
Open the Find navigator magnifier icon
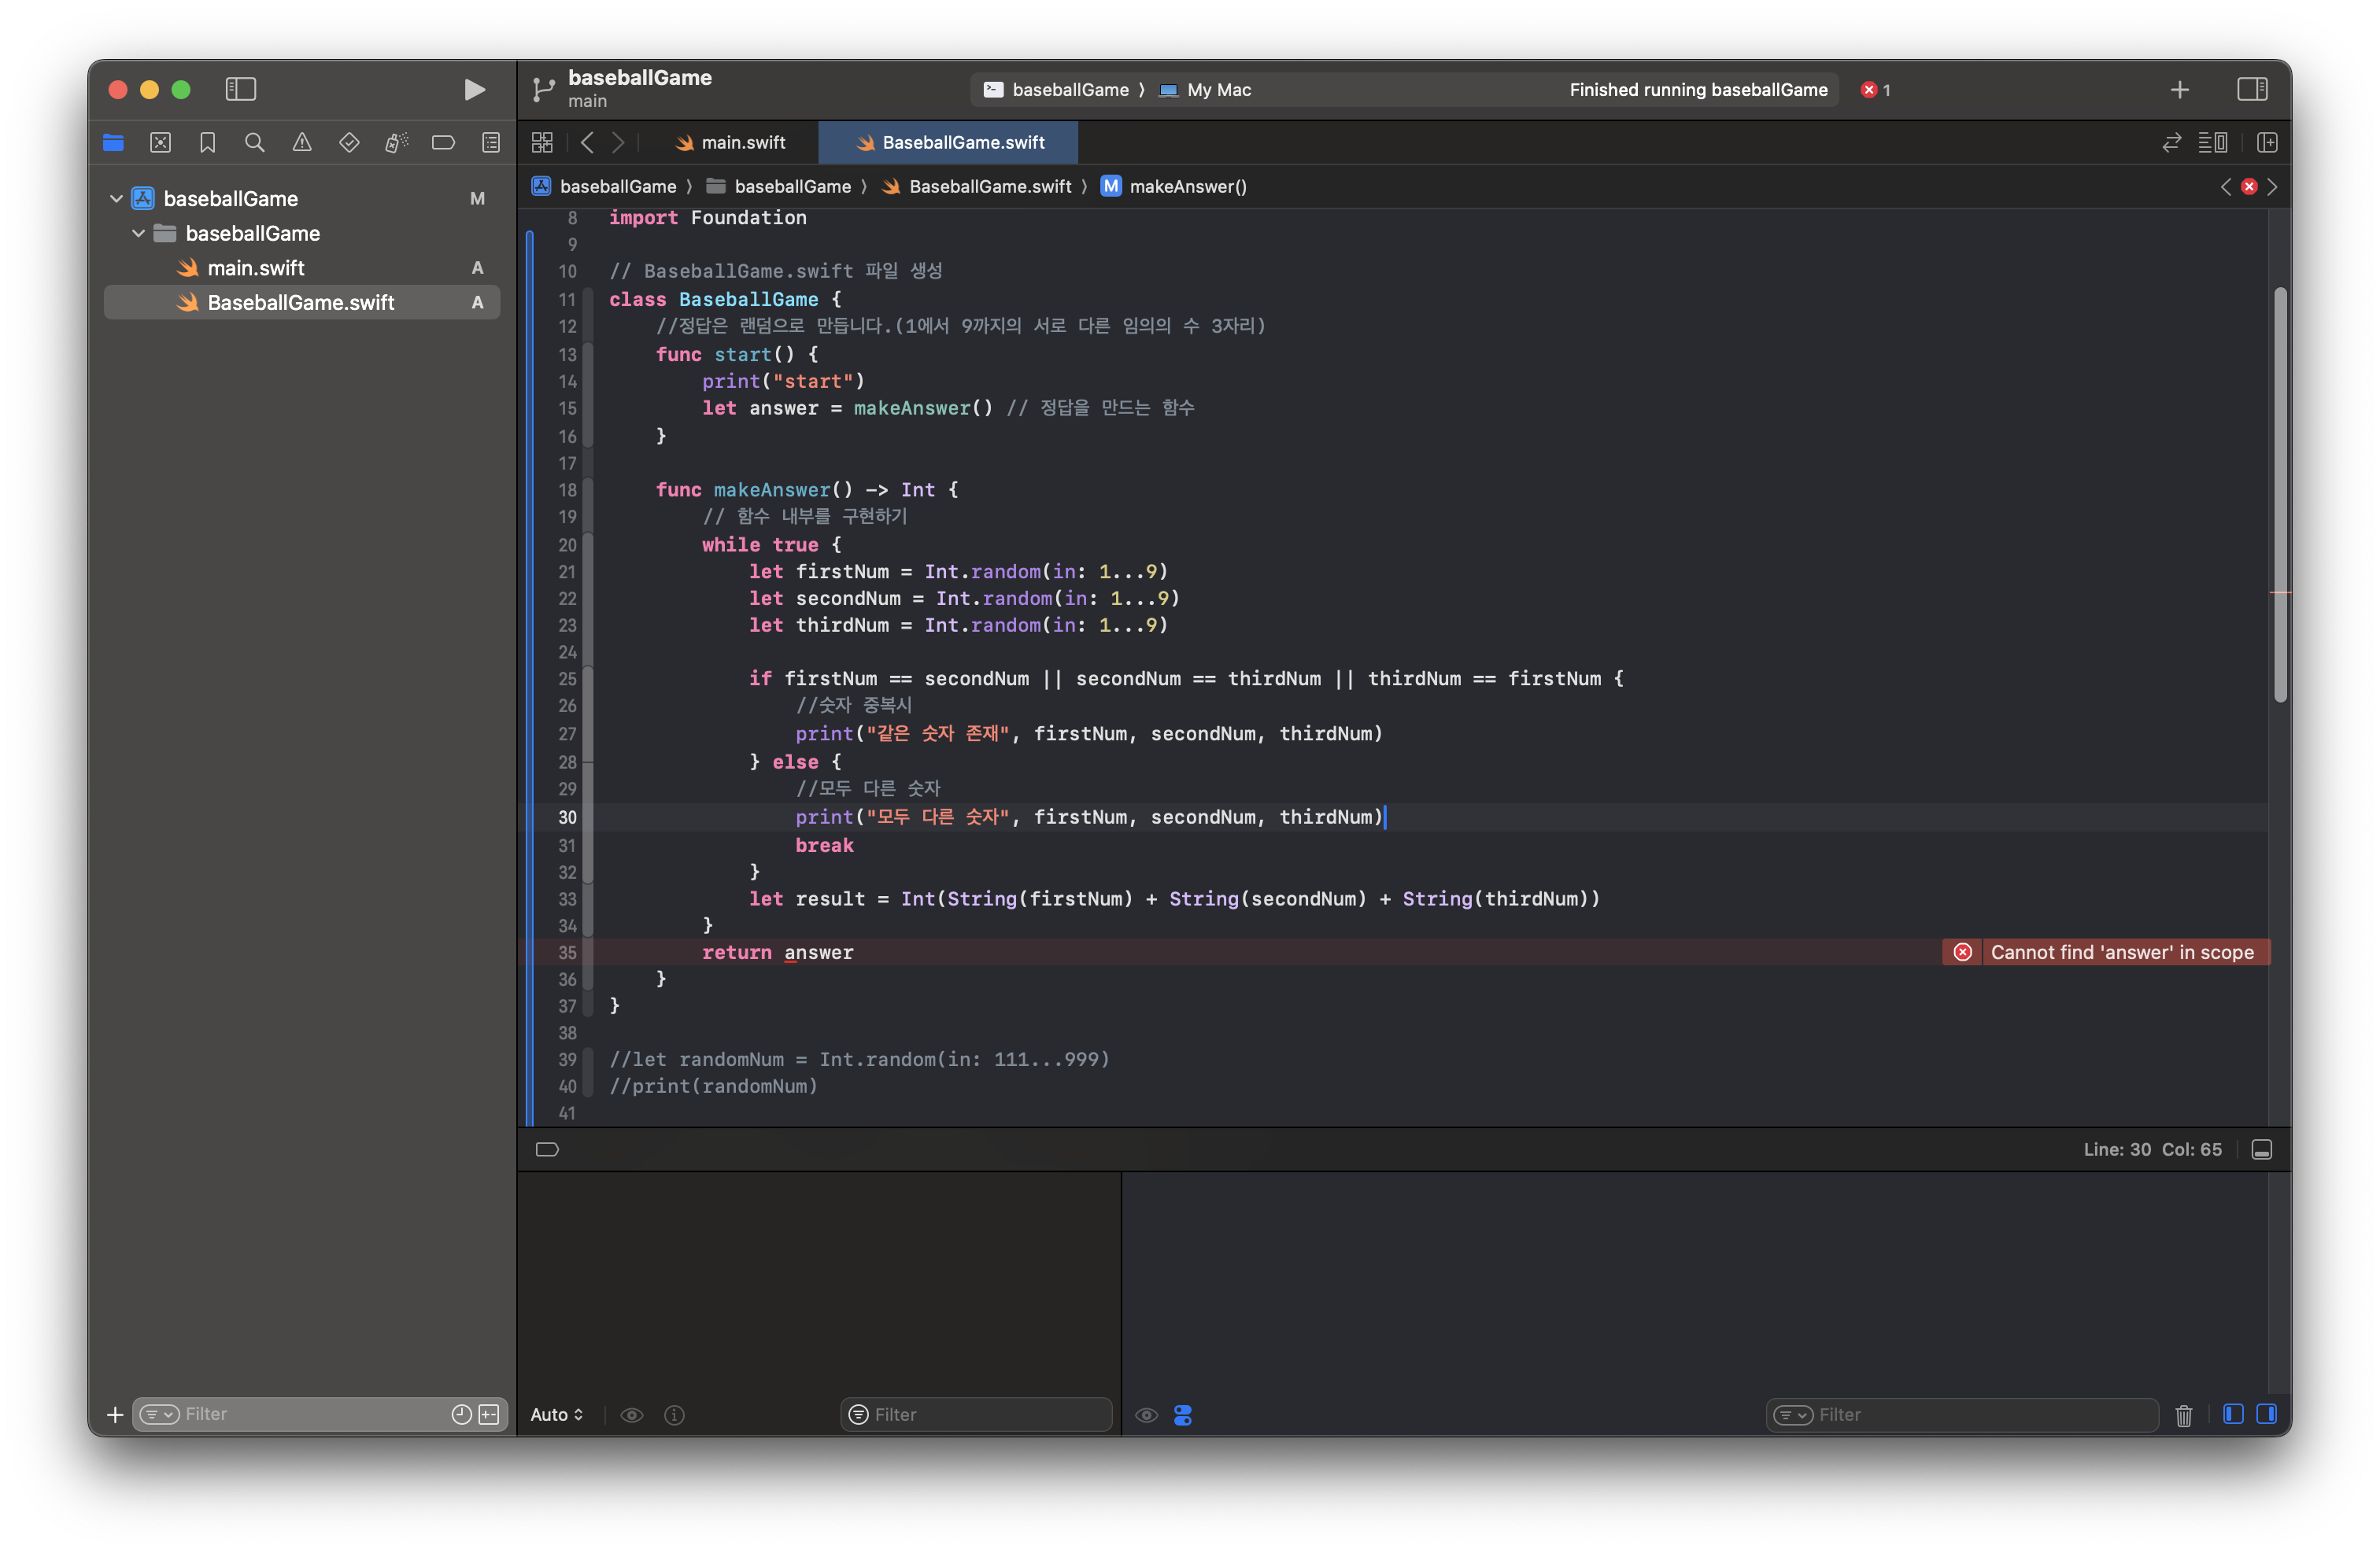click(x=255, y=143)
